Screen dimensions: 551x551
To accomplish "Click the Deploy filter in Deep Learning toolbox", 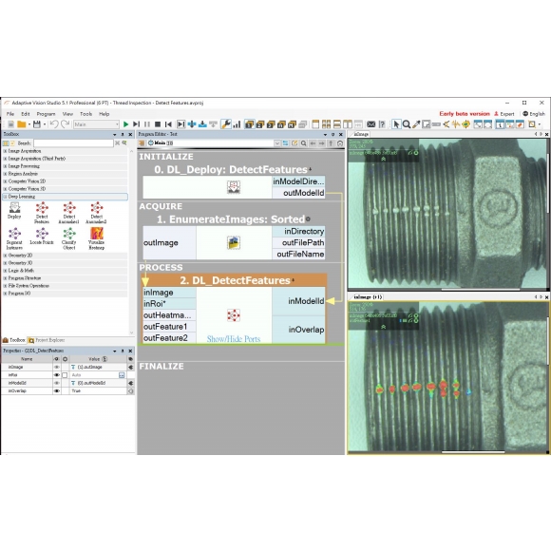I will pyautogui.click(x=14, y=210).
